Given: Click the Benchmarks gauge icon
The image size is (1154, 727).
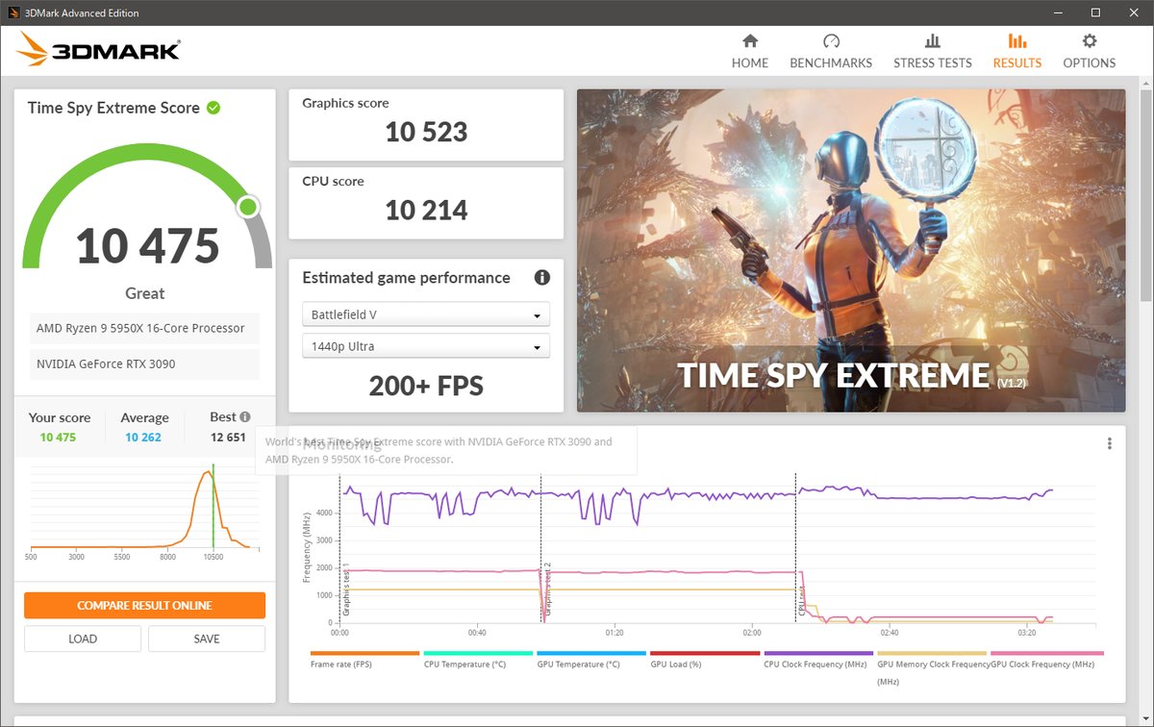Looking at the screenshot, I should [x=831, y=40].
